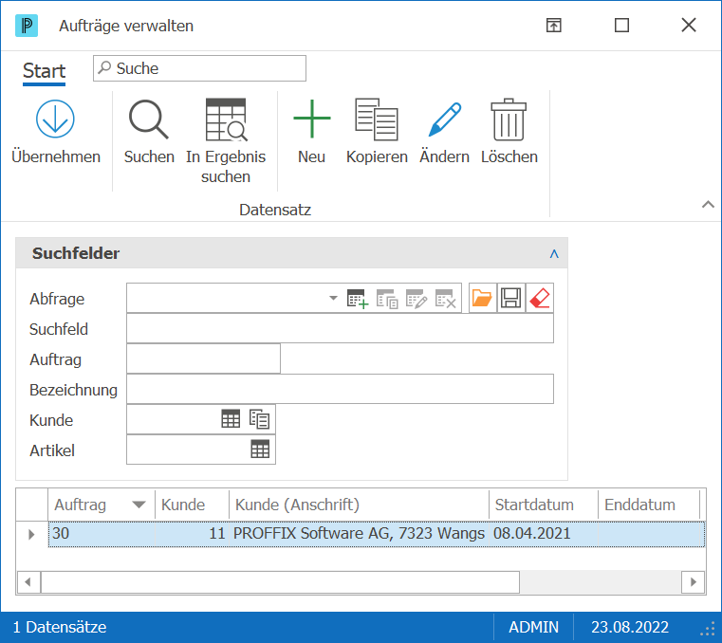Screen dimensions: 722x643
Task: Click the Kopieren documents icon
Action: pos(377,119)
